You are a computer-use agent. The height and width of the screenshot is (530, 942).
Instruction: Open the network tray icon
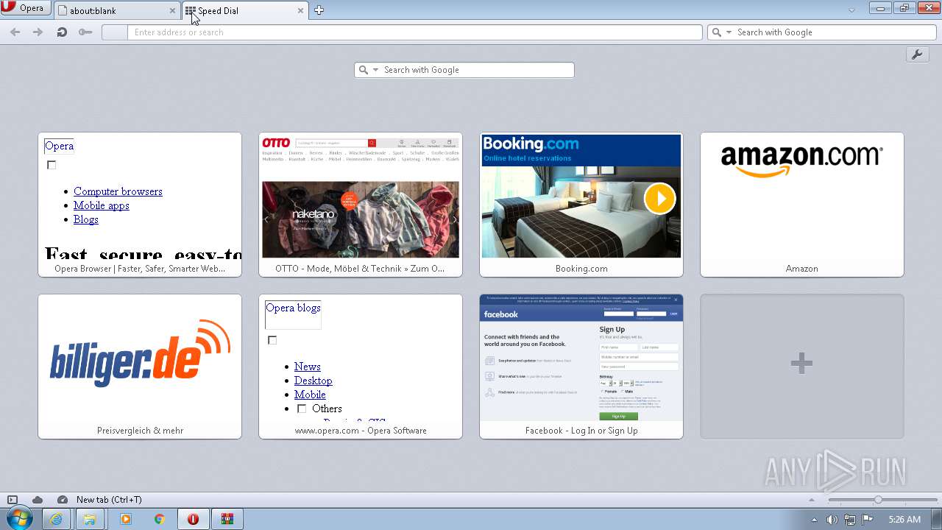click(x=850, y=520)
